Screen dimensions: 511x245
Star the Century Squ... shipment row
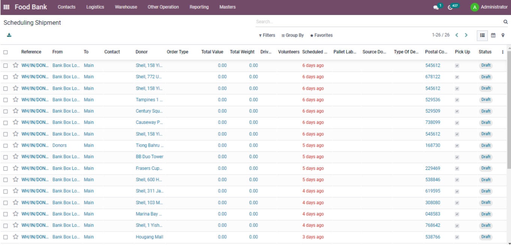coord(15,111)
